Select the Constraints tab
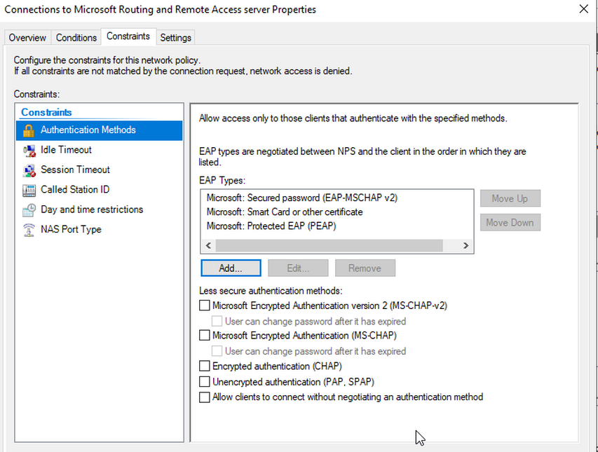 click(128, 36)
